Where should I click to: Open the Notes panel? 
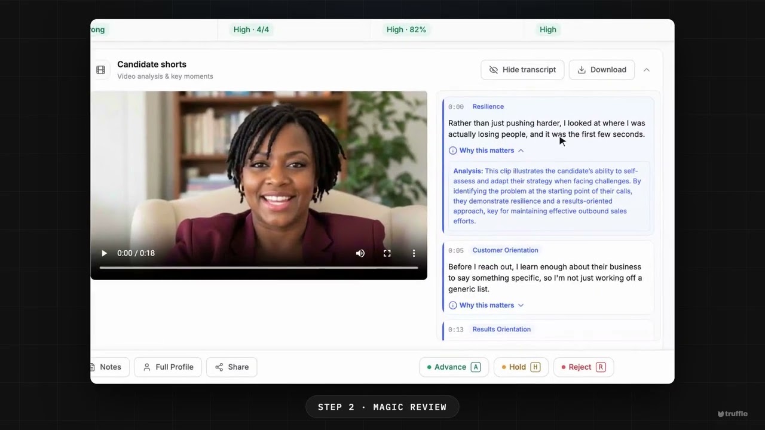pyautogui.click(x=109, y=367)
